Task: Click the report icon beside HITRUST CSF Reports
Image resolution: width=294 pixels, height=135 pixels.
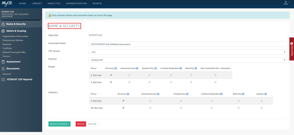Action: coord(3,80)
